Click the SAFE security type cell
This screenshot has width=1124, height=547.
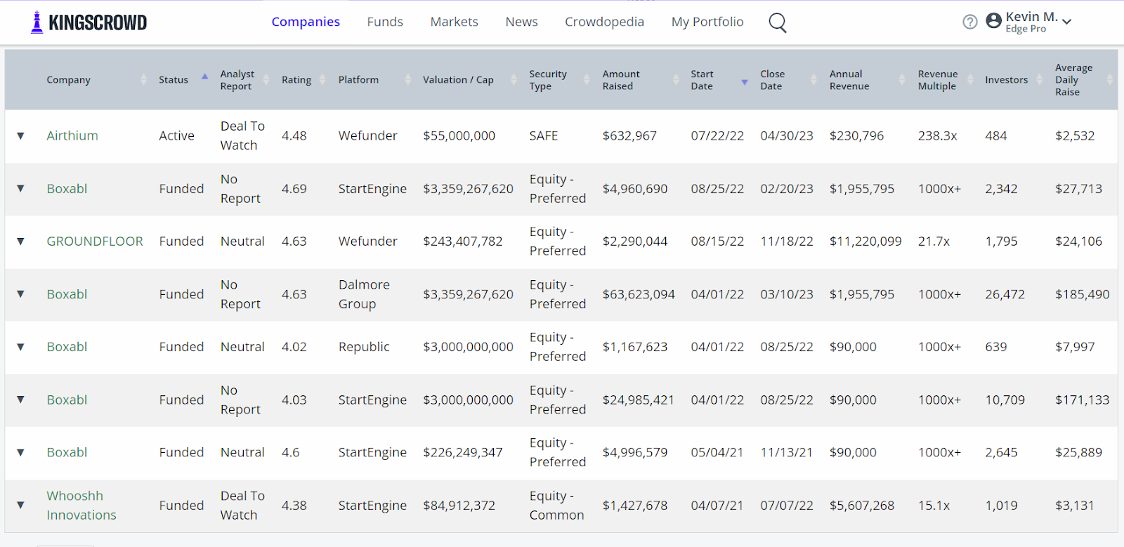point(544,136)
